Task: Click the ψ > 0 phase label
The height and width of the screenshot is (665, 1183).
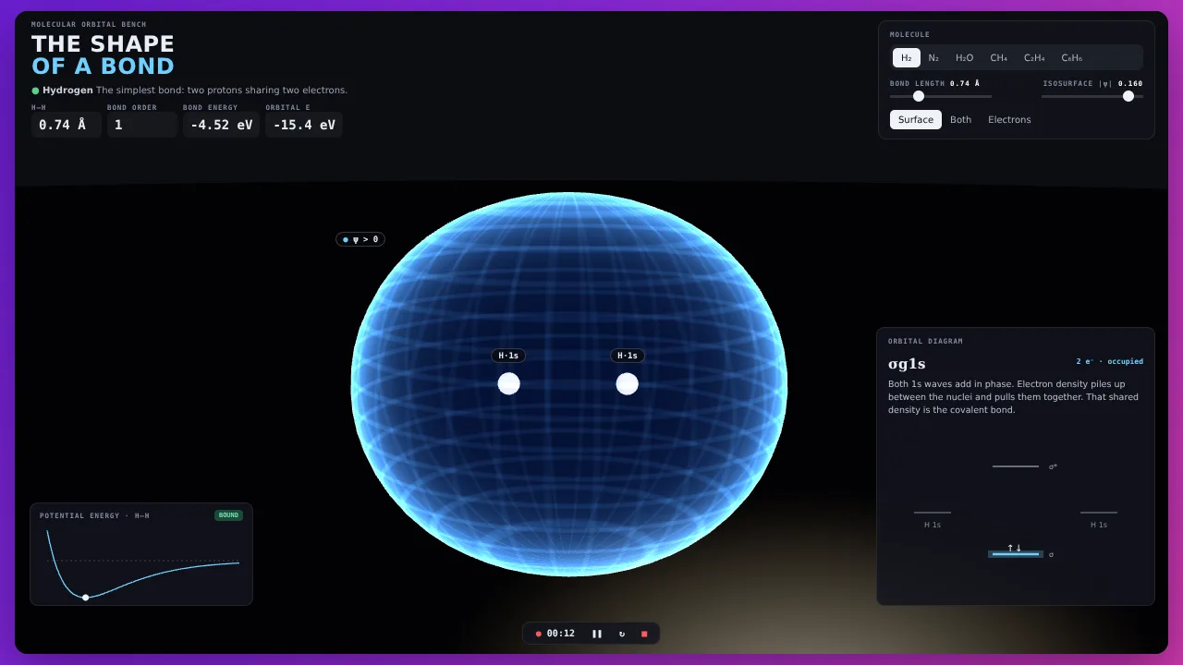Action: pos(360,239)
